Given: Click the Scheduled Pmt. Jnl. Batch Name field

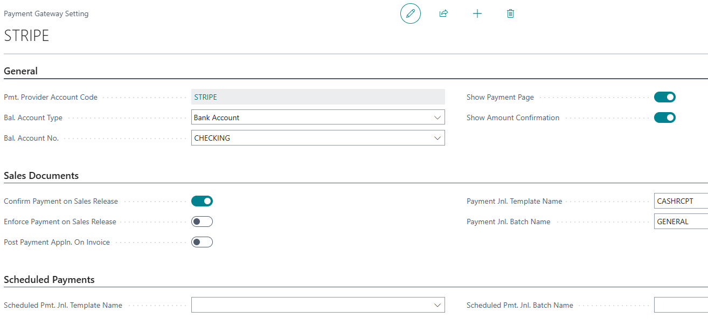Looking at the screenshot, I should (x=681, y=305).
